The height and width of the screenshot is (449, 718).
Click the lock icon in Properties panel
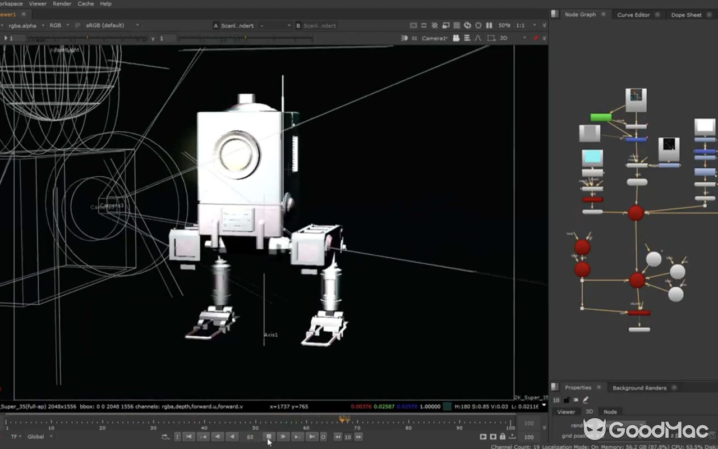coord(567,400)
